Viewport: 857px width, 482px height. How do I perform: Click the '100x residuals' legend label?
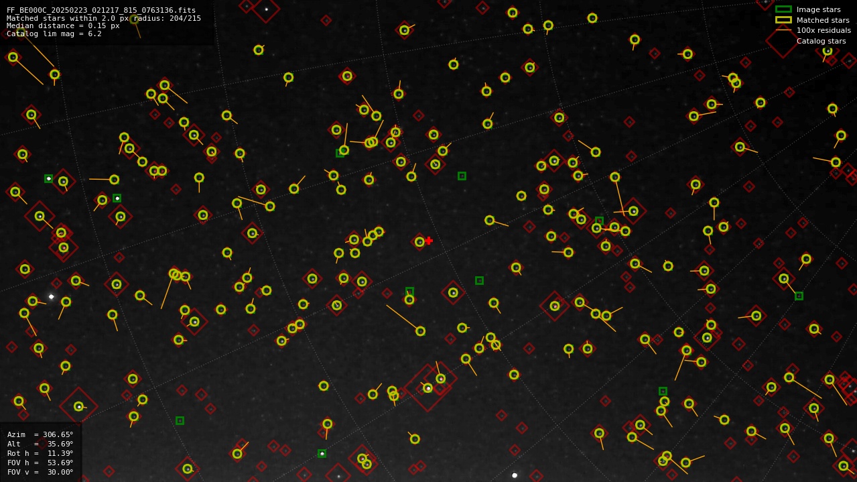(823, 30)
